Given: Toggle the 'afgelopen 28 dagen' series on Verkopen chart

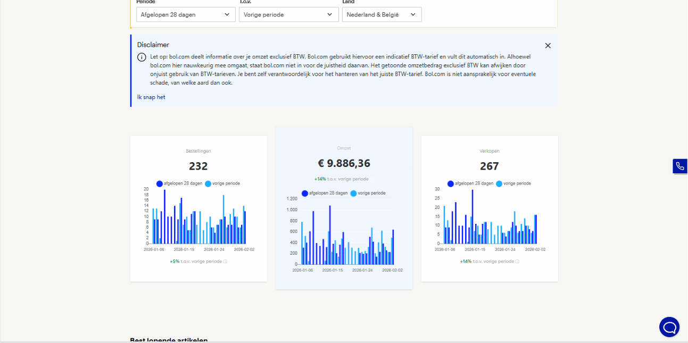Looking at the screenshot, I should click(x=451, y=183).
